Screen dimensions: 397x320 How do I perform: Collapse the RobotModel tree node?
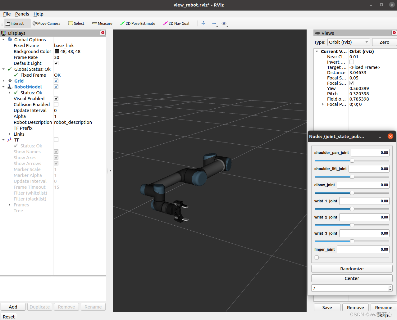click(3, 87)
